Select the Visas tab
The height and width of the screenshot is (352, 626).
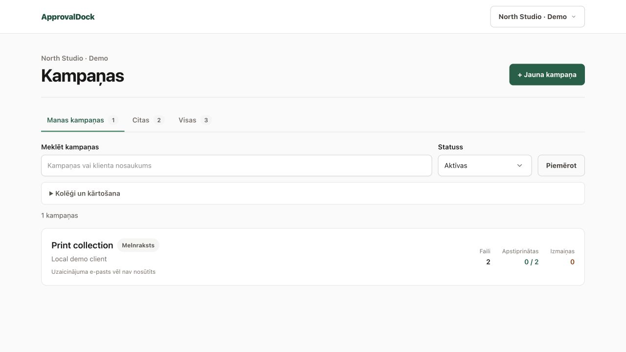(195, 120)
